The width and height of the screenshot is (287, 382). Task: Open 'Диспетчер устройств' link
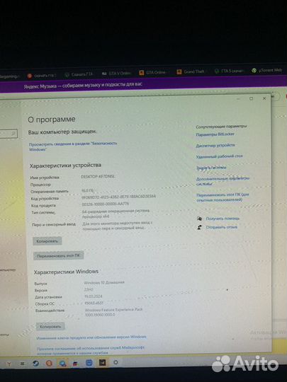tap(215, 145)
